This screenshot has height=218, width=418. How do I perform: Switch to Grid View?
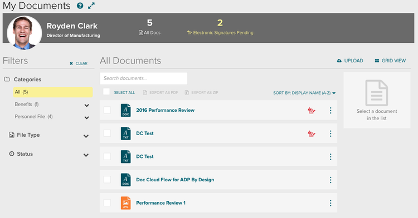390,61
